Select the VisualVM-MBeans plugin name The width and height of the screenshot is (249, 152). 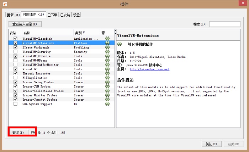tap(35, 61)
